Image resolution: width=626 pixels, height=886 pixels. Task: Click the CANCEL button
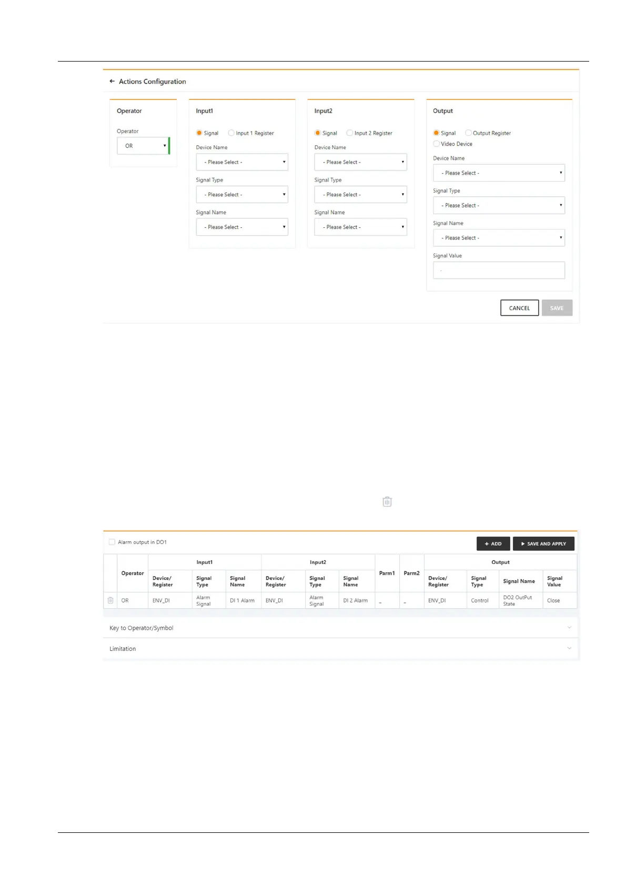click(519, 308)
